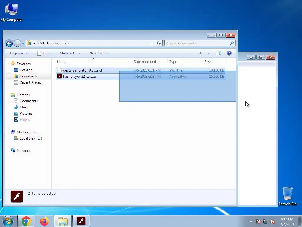Image resolution: width=302 pixels, height=227 pixels.
Task: Open the Share with menu
Action: point(70,53)
